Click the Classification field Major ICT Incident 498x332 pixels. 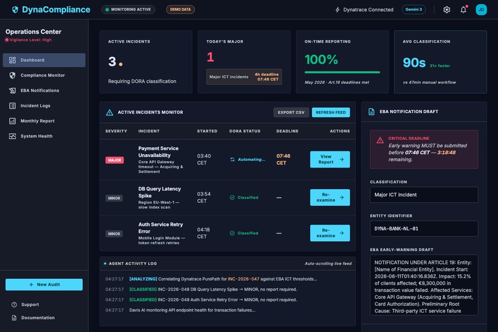(x=424, y=195)
